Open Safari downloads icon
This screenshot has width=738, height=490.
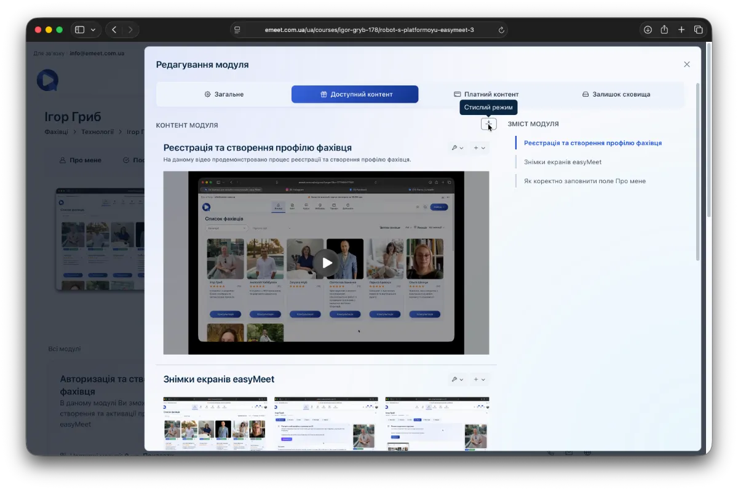point(648,30)
